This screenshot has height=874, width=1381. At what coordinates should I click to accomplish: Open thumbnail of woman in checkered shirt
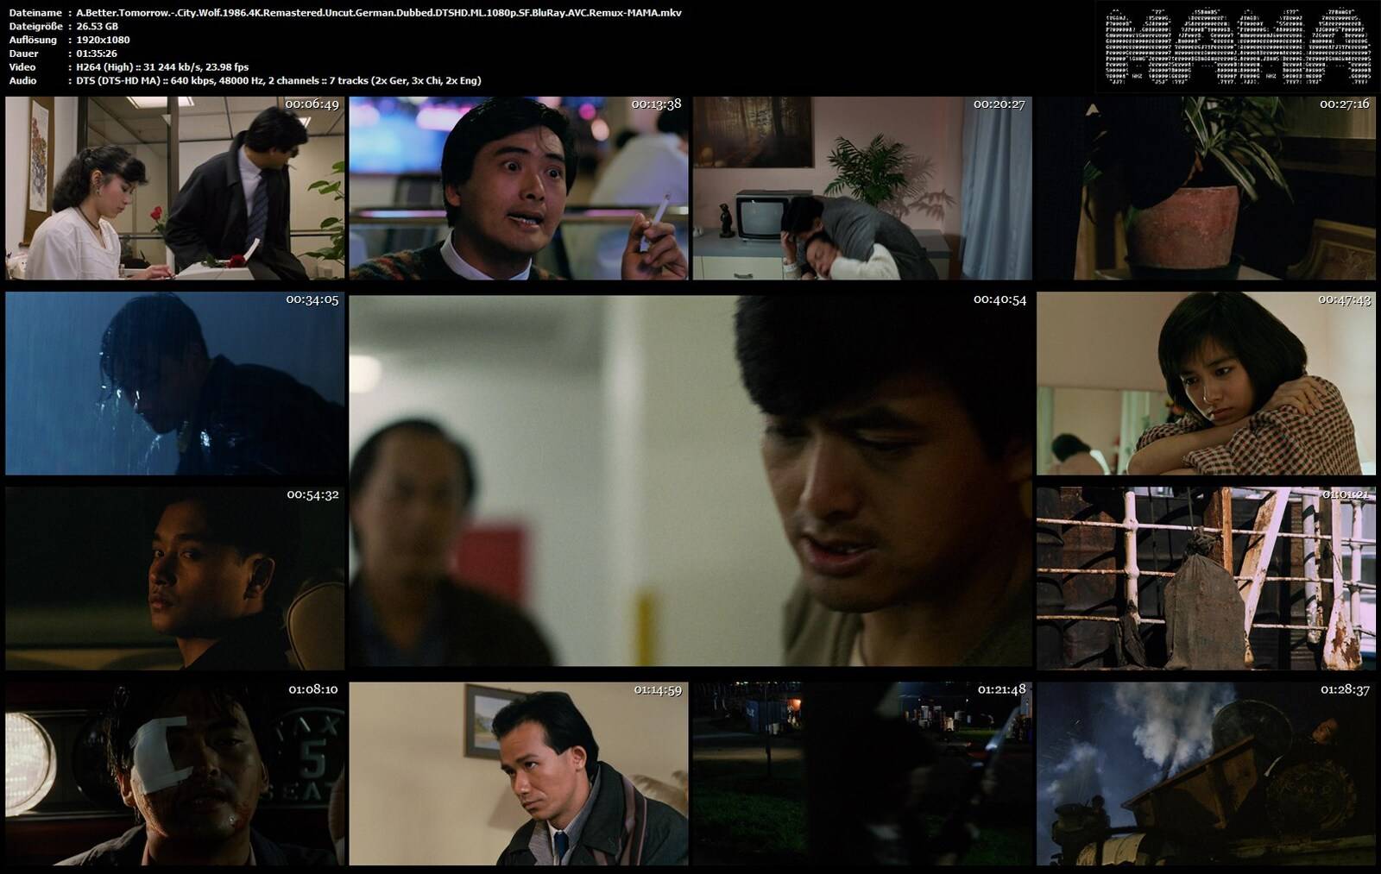pos(1207,383)
